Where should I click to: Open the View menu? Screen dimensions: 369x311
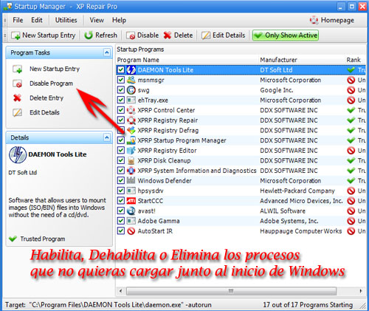pyautogui.click(x=97, y=20)
